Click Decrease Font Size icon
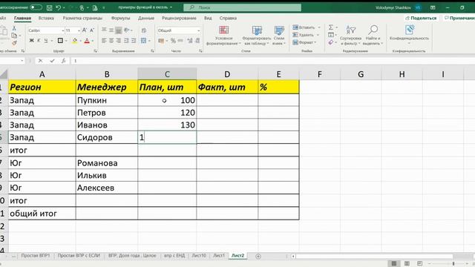This screenshot has height=267, width=475. [x=92, y=30]
